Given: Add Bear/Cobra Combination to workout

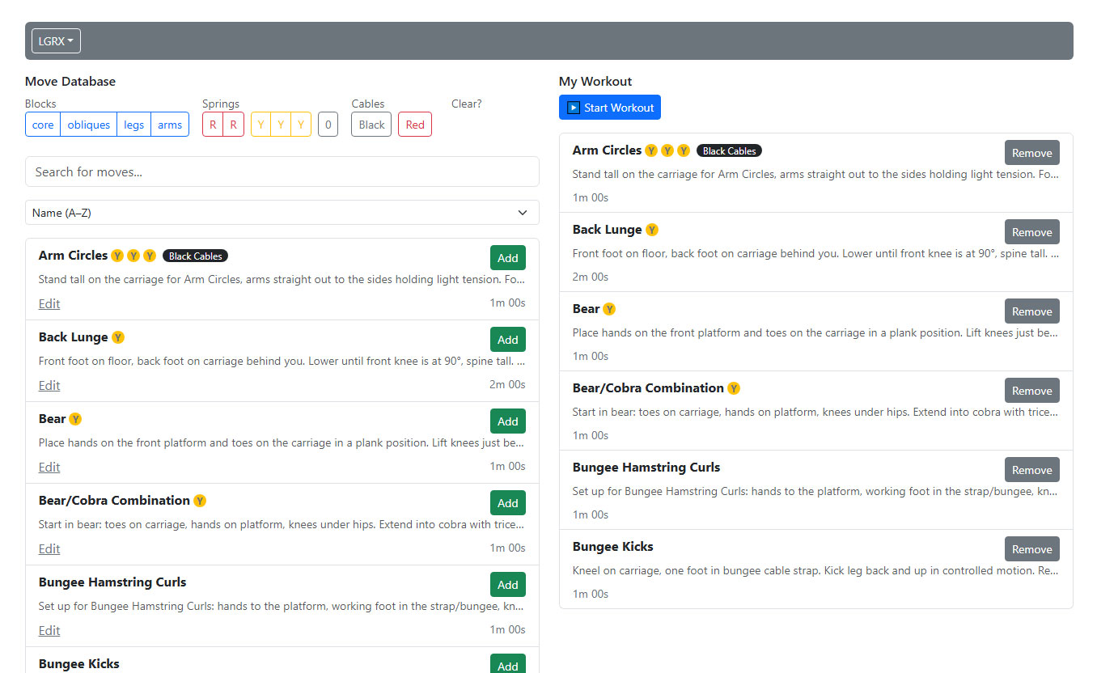Looking at the screenshot, I should [508, 503].
